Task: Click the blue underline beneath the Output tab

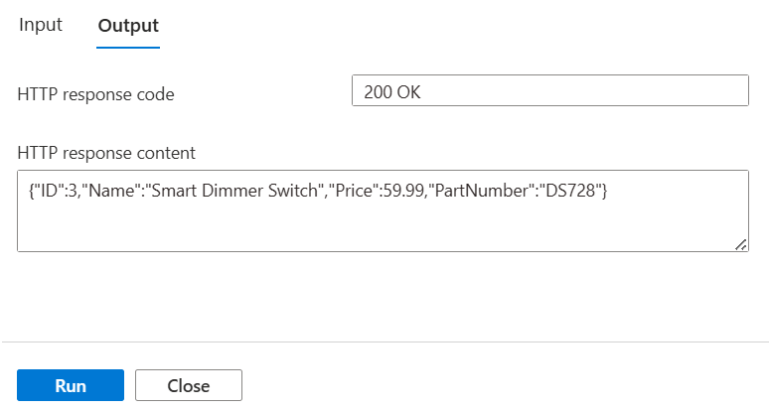Action: tap(128, 47)
